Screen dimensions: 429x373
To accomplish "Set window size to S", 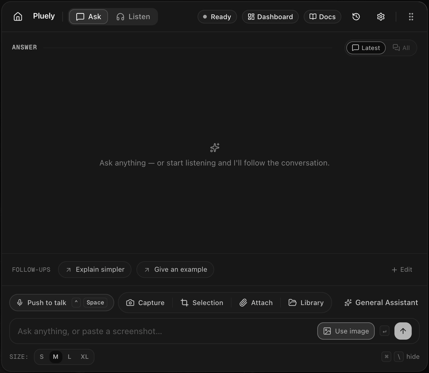I will (x=42, y=357).
